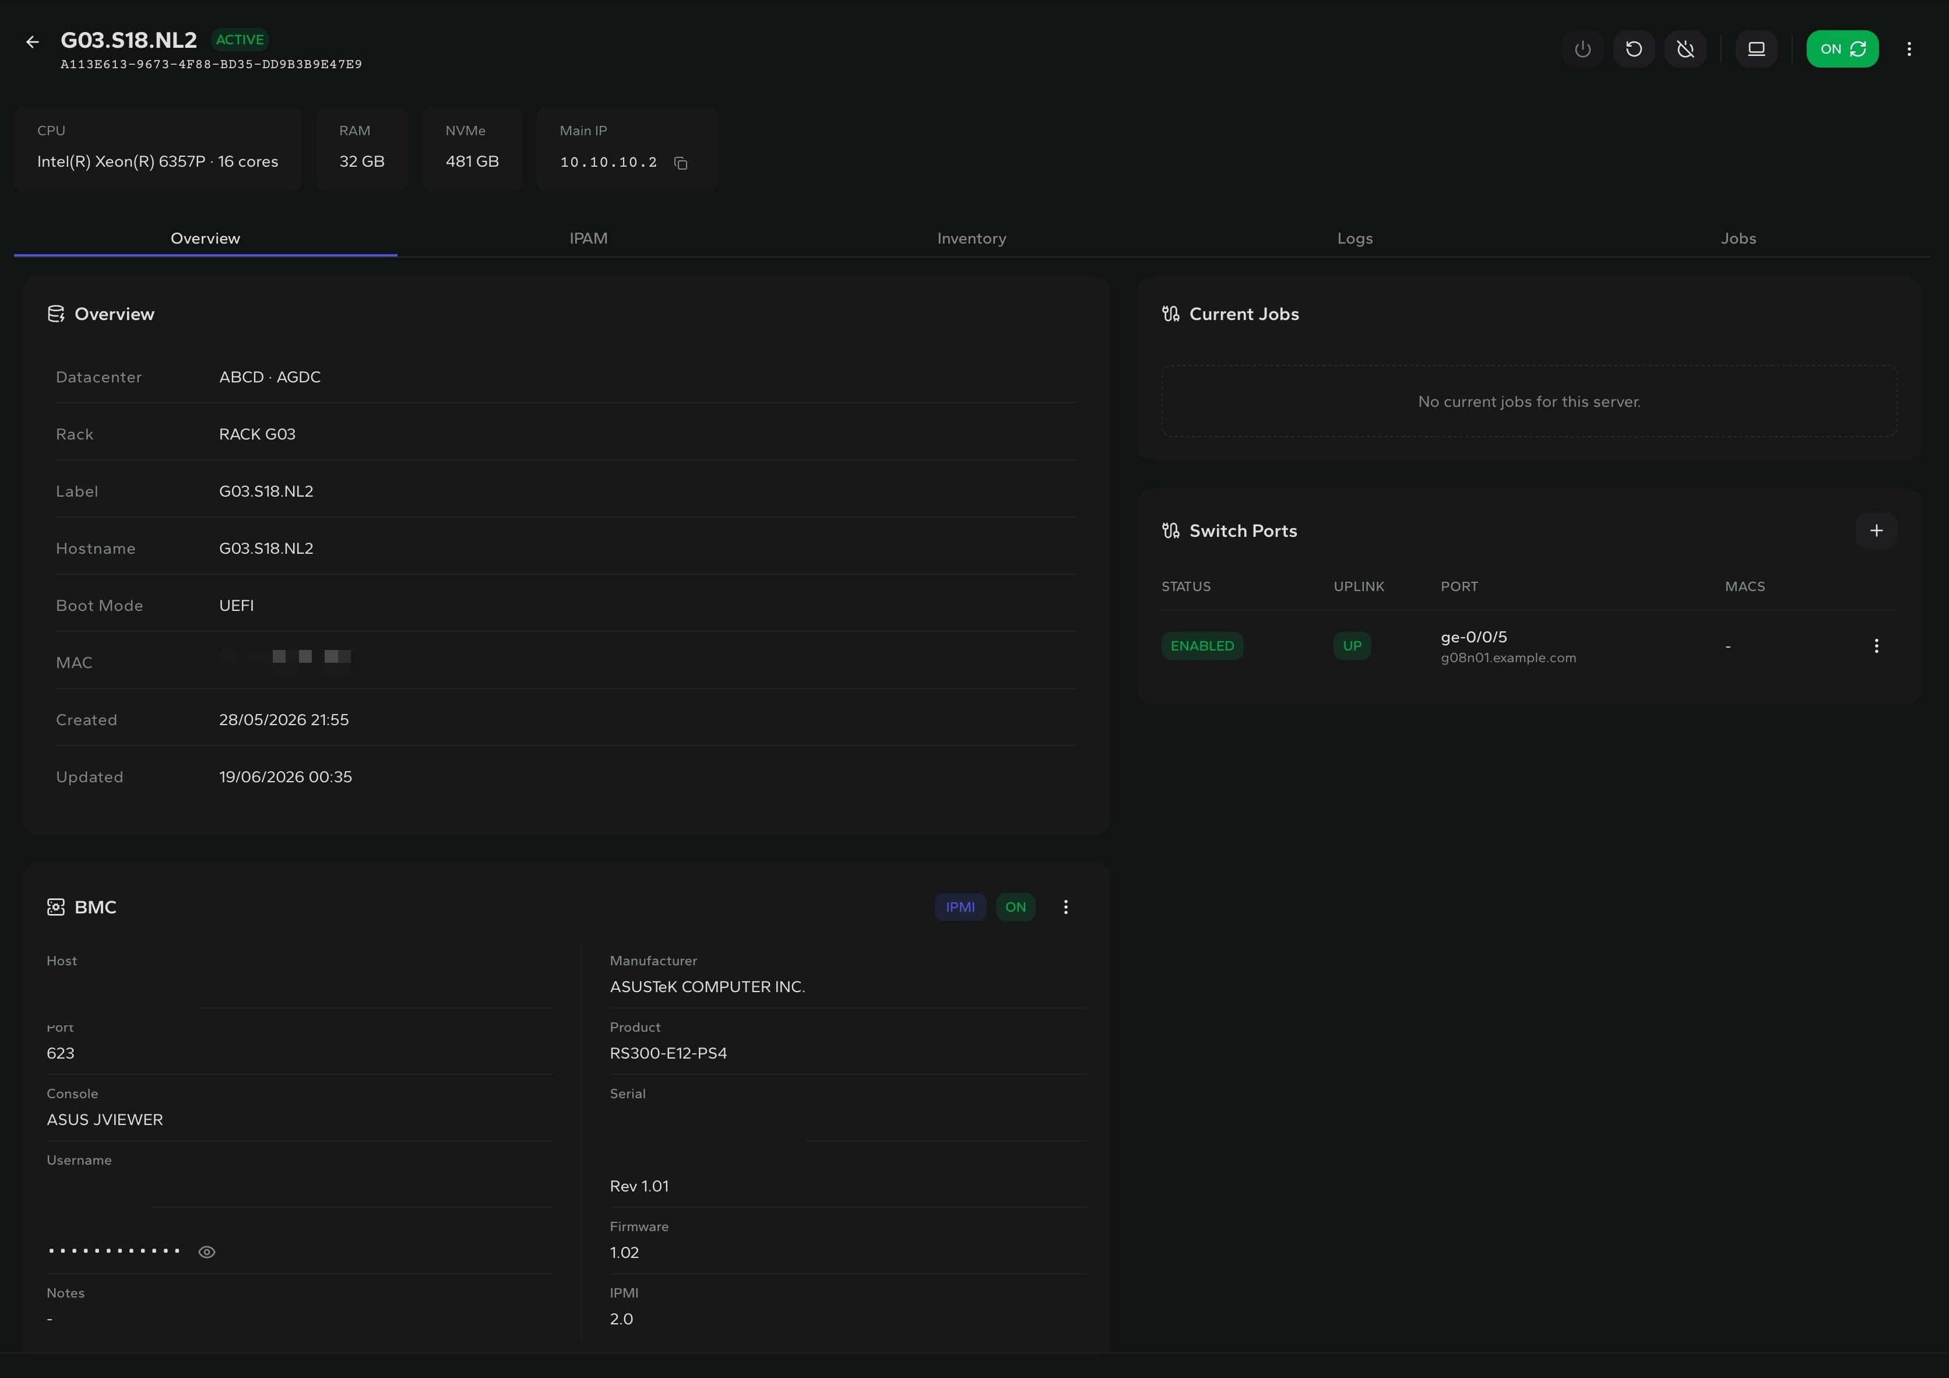Open the remote console laptop icon

(x=1756, y=48)
